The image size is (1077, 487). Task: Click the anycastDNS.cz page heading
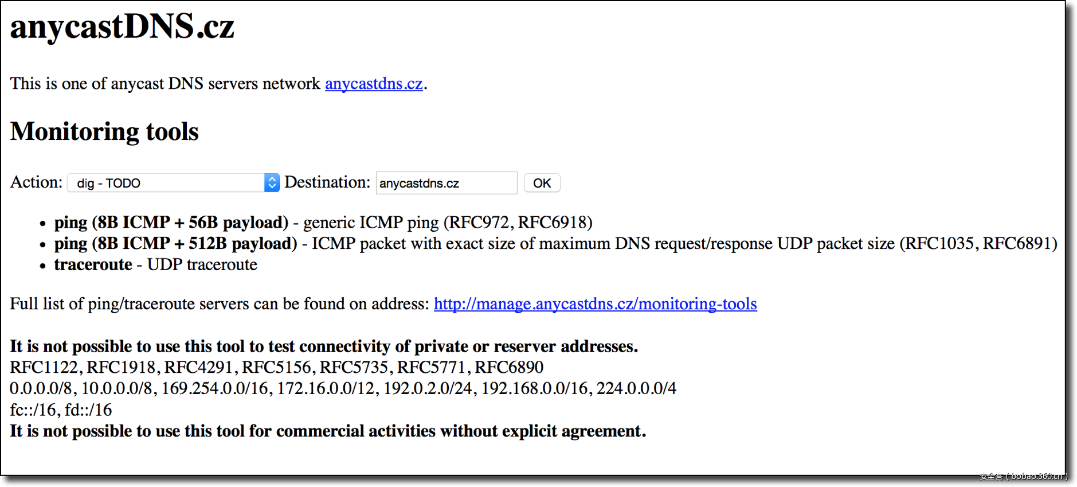coord(122,27)
